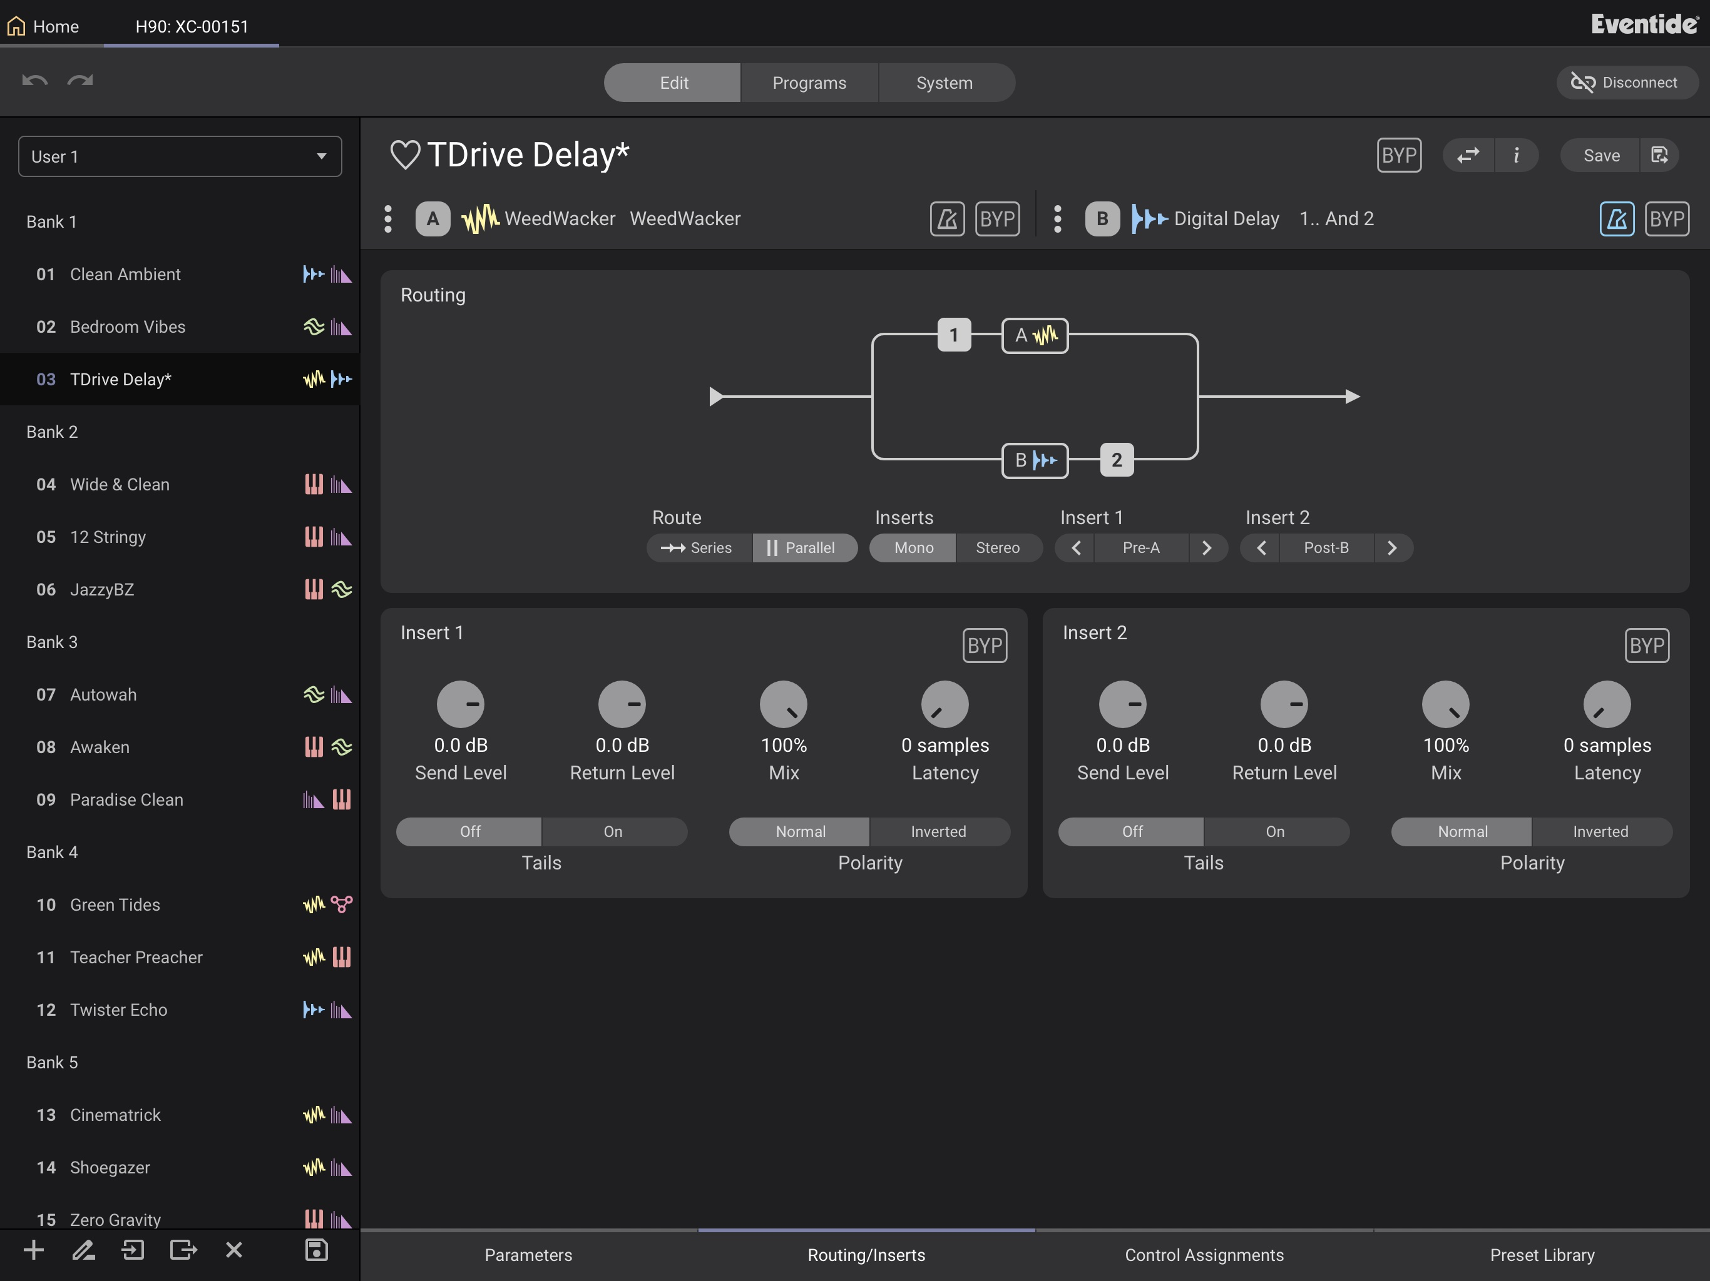
Task: Select the A WeedWacker node in routing diagram
Action: 1035,335
